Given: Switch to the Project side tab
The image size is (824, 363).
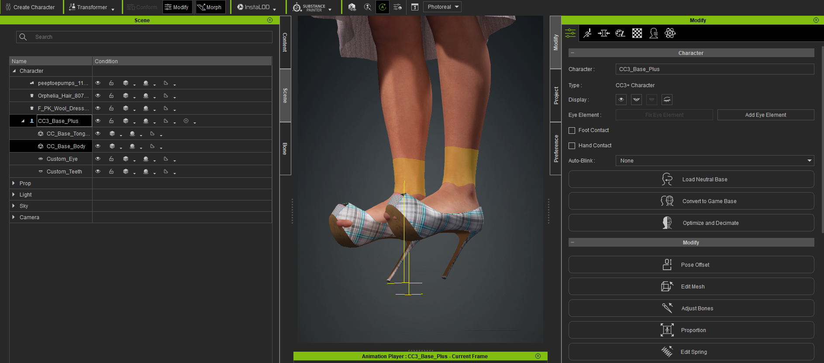Looking at the screenshot, I should point(555,95).
